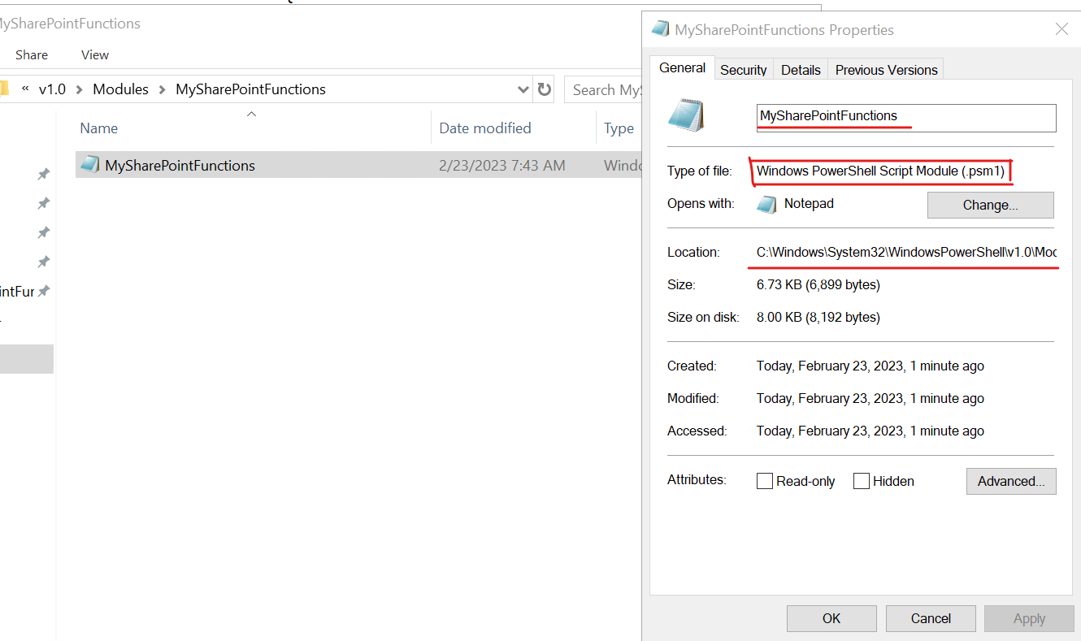1081x641 pixels.
Task: Click the Modified date value
Action: 870,398
